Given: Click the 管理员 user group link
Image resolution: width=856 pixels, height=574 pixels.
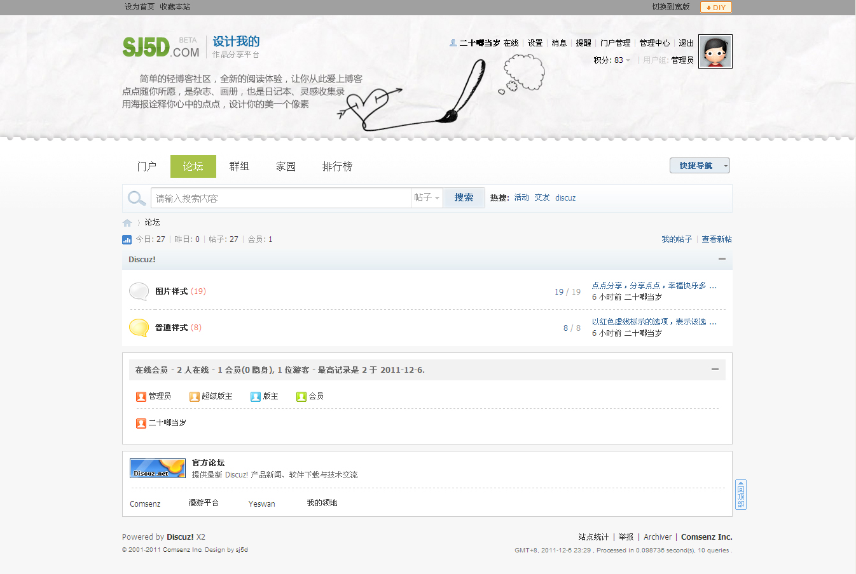Looking at the screenshot, I should (682, 60).
